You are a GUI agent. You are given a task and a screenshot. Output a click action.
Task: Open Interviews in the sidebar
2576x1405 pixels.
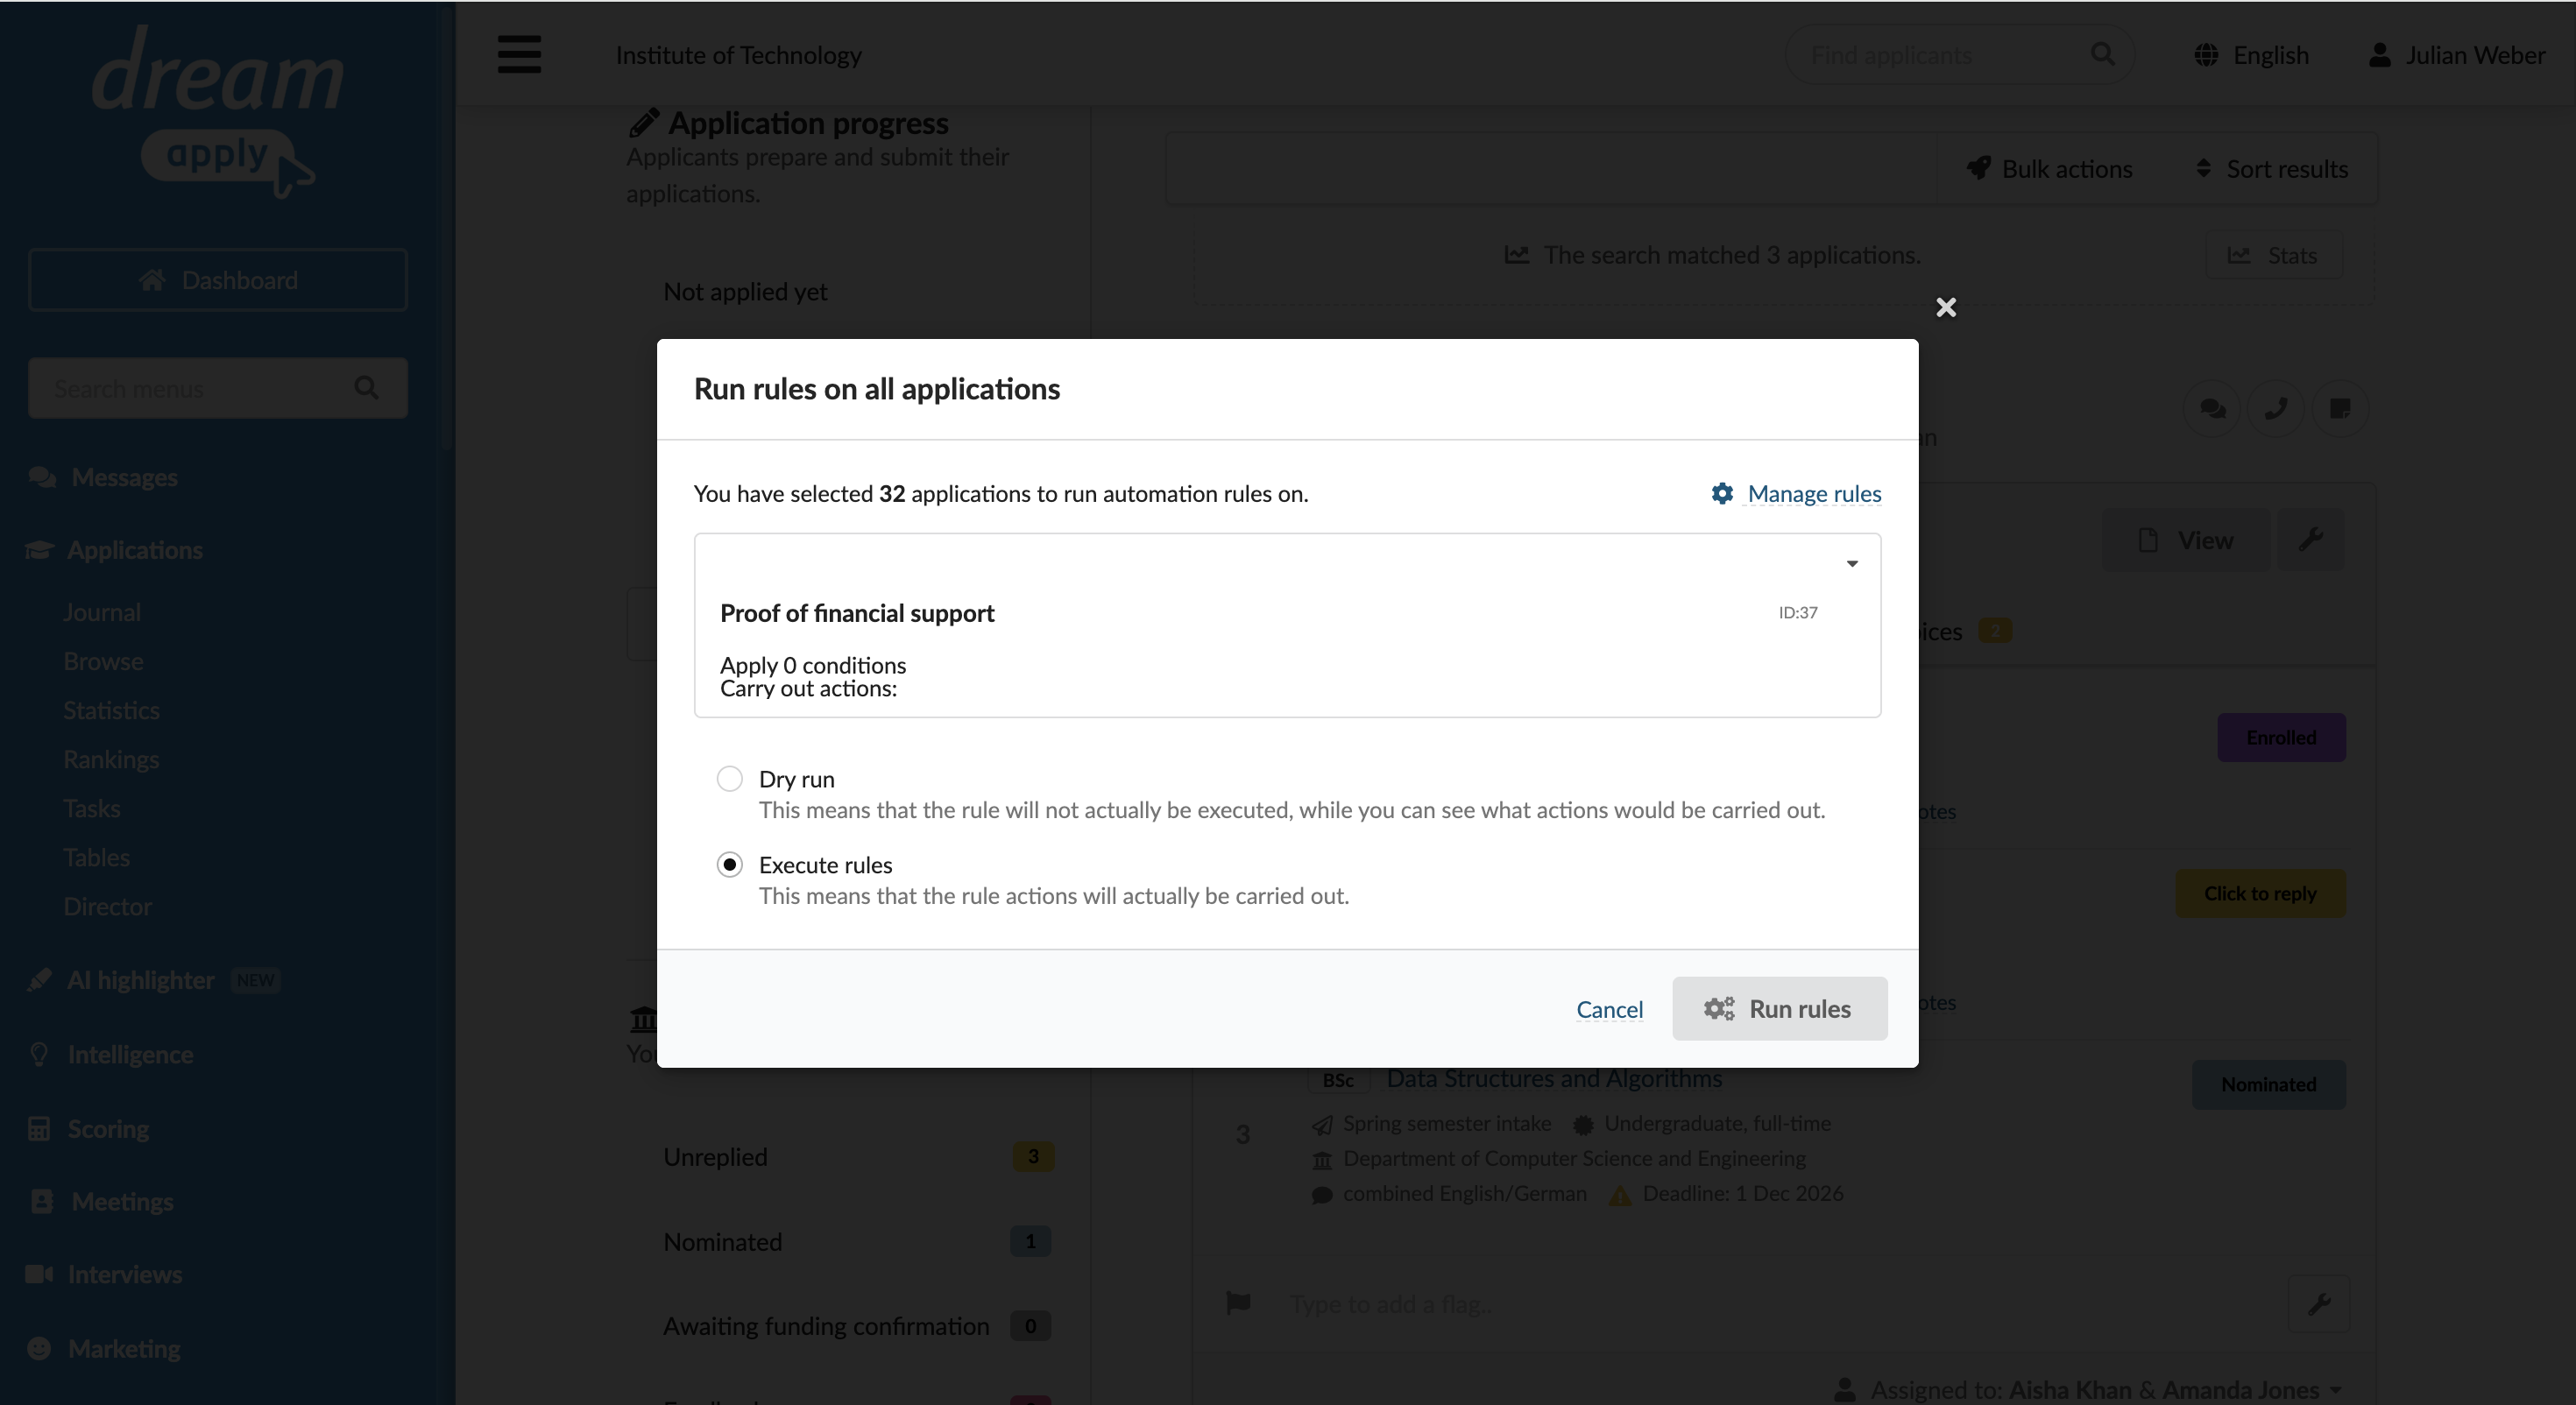124,1274
